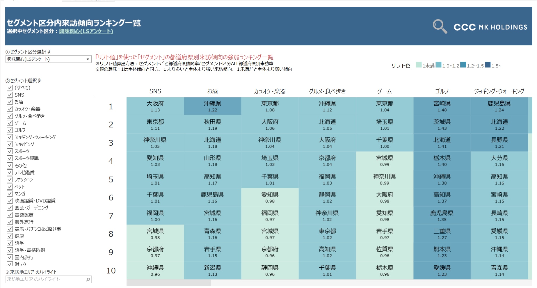
Task: Click the 来訪地エリアのハイライト input field
Action: click(x=48, y=279)
